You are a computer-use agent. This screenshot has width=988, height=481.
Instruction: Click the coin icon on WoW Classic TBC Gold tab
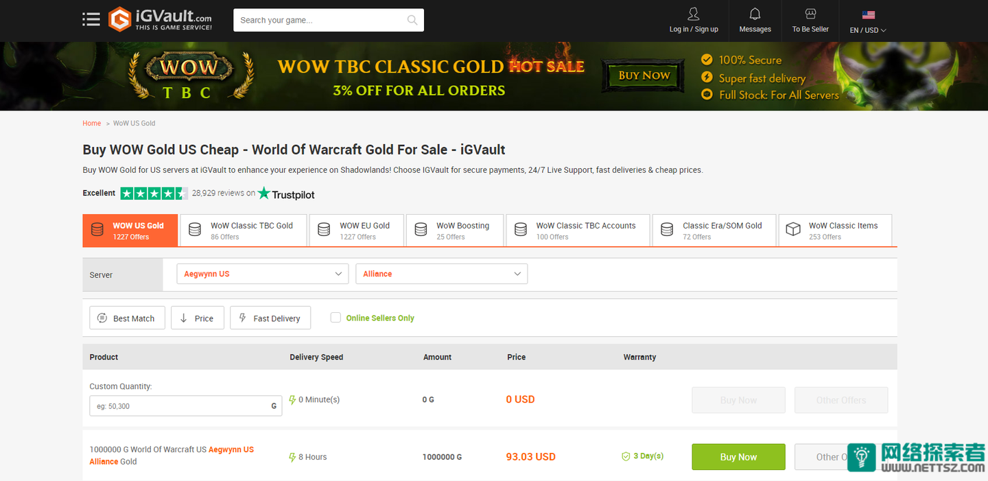[195, 230]
